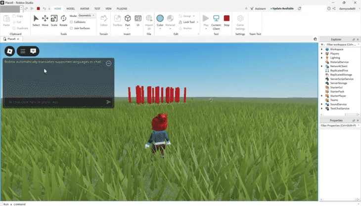This screenshot has width=361, height=206.
Task: Click Duplicate in Clipboard group
Action: pyautogui.click(x=20, y=28)
